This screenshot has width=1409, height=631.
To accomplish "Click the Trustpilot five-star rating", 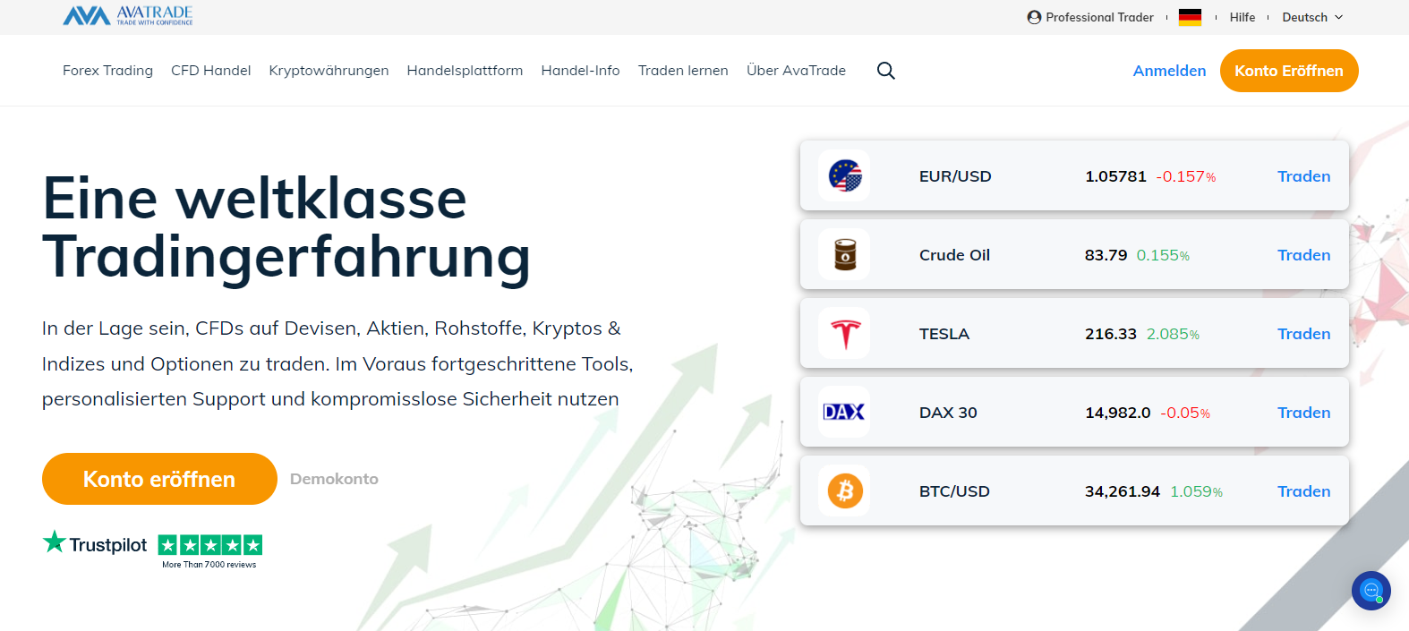I will 210,544.
